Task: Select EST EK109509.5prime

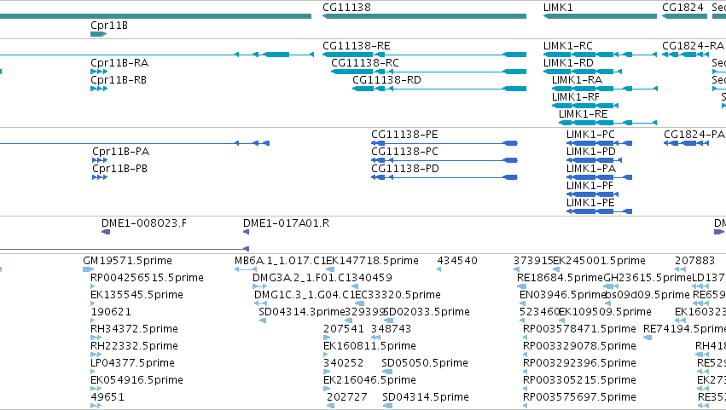Action: (x=605, y=312)
